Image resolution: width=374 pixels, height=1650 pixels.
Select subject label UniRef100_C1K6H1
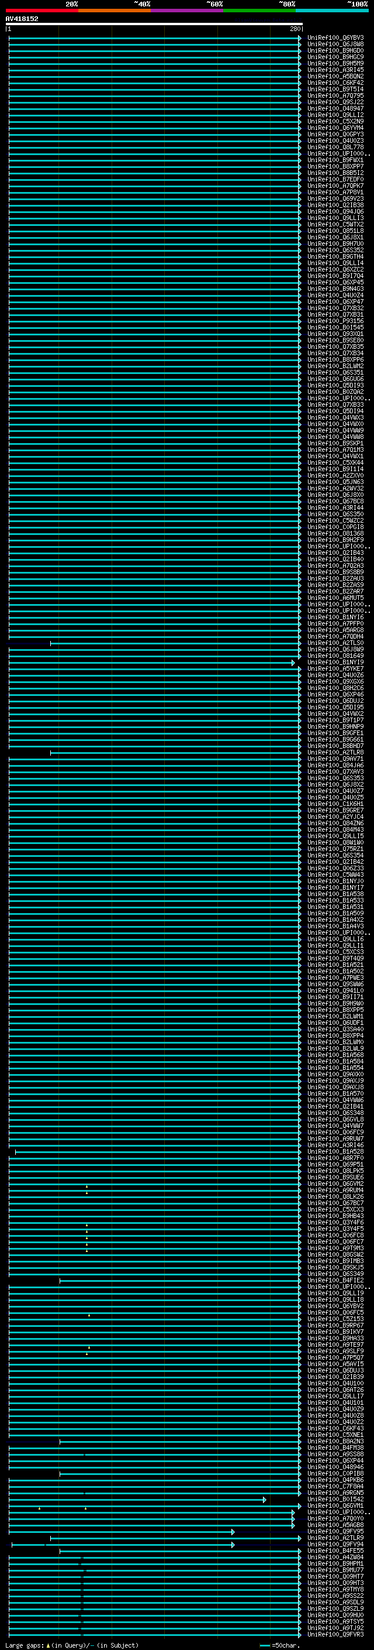(x=335, y=803)
